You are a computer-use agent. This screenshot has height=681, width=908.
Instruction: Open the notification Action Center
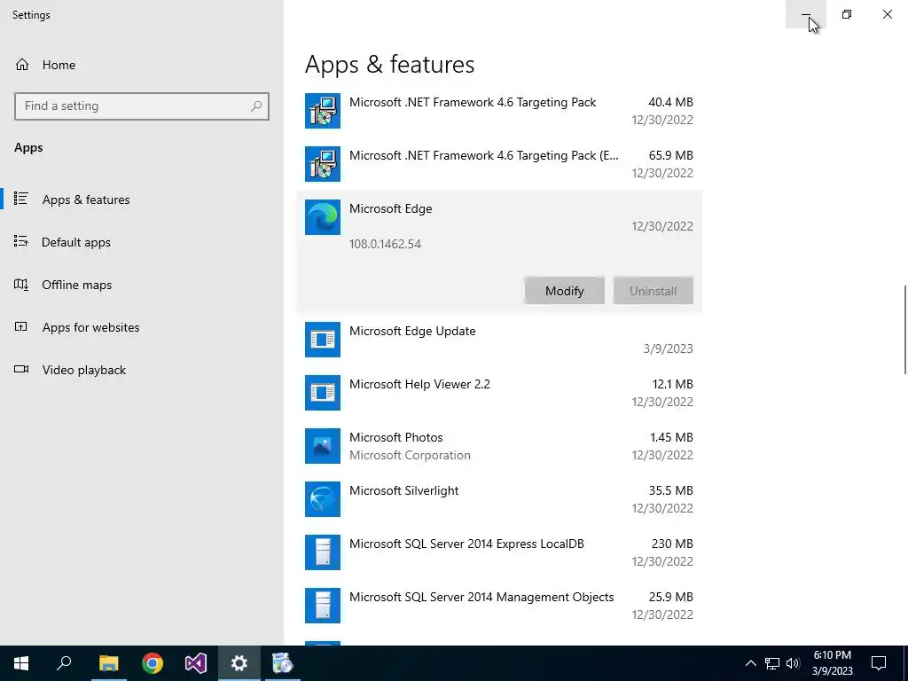[x=879, y=663]
